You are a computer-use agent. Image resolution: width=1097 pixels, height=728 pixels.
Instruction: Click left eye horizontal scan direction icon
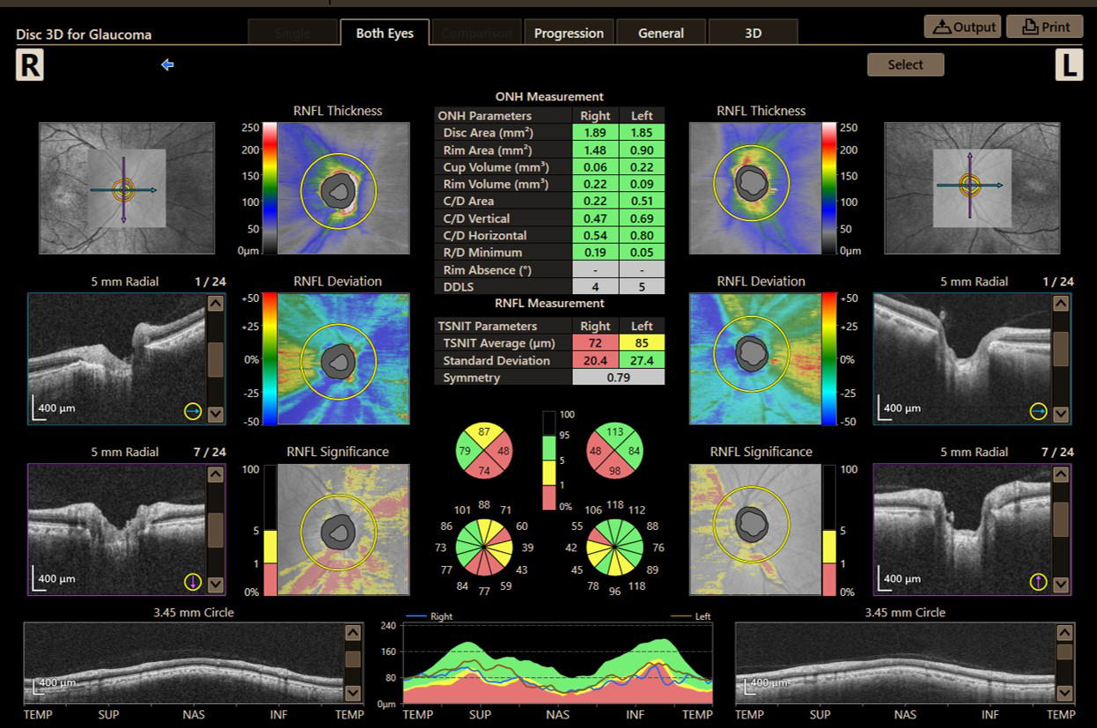(x=1039, y=411)
